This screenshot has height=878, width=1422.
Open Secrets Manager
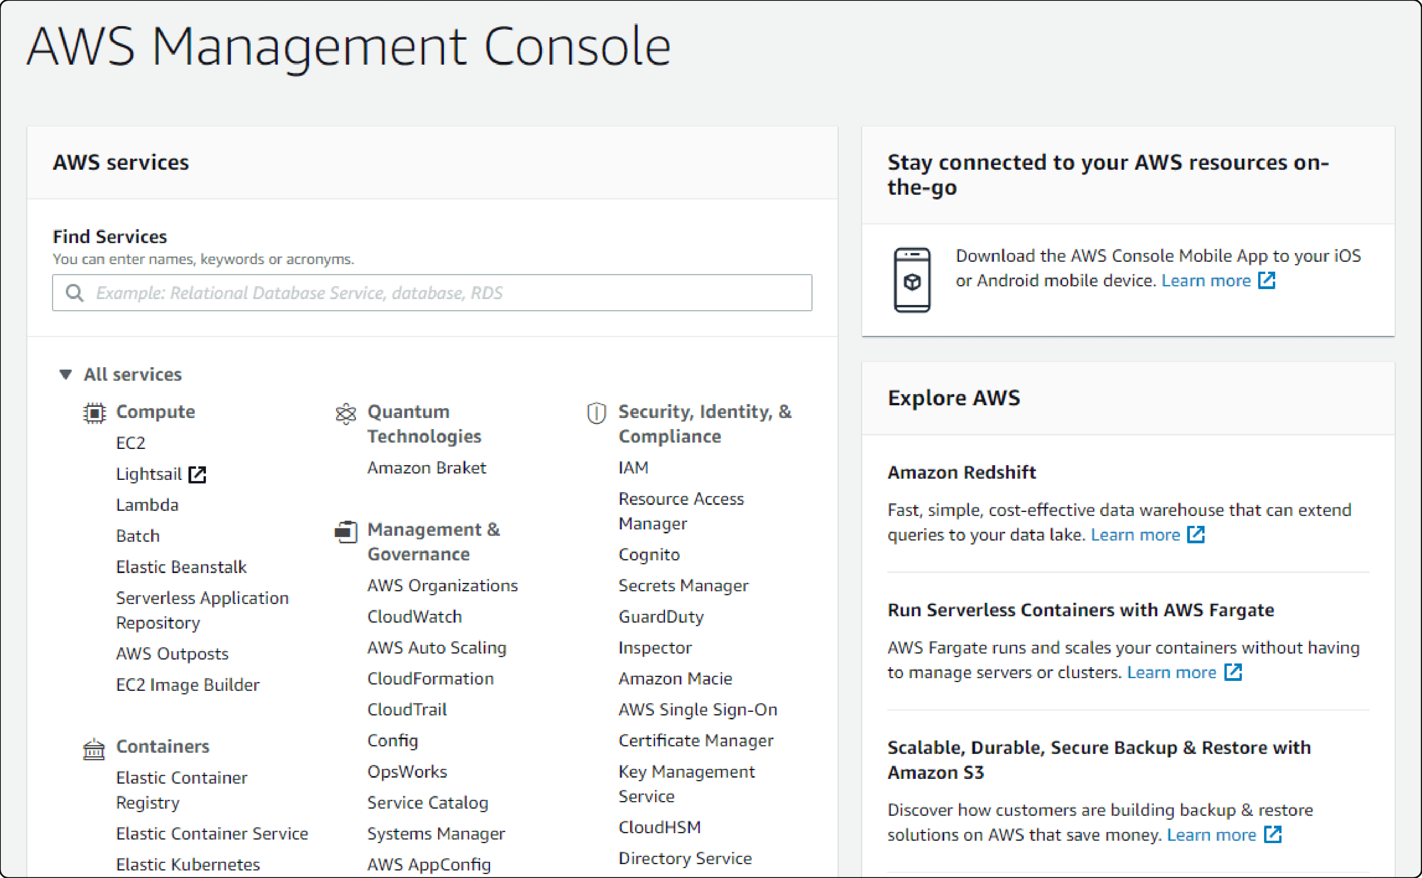[684, 586]
